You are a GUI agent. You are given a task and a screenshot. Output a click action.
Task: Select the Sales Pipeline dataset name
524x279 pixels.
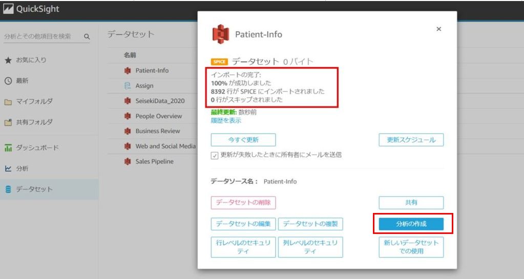(x=154, y=162)
